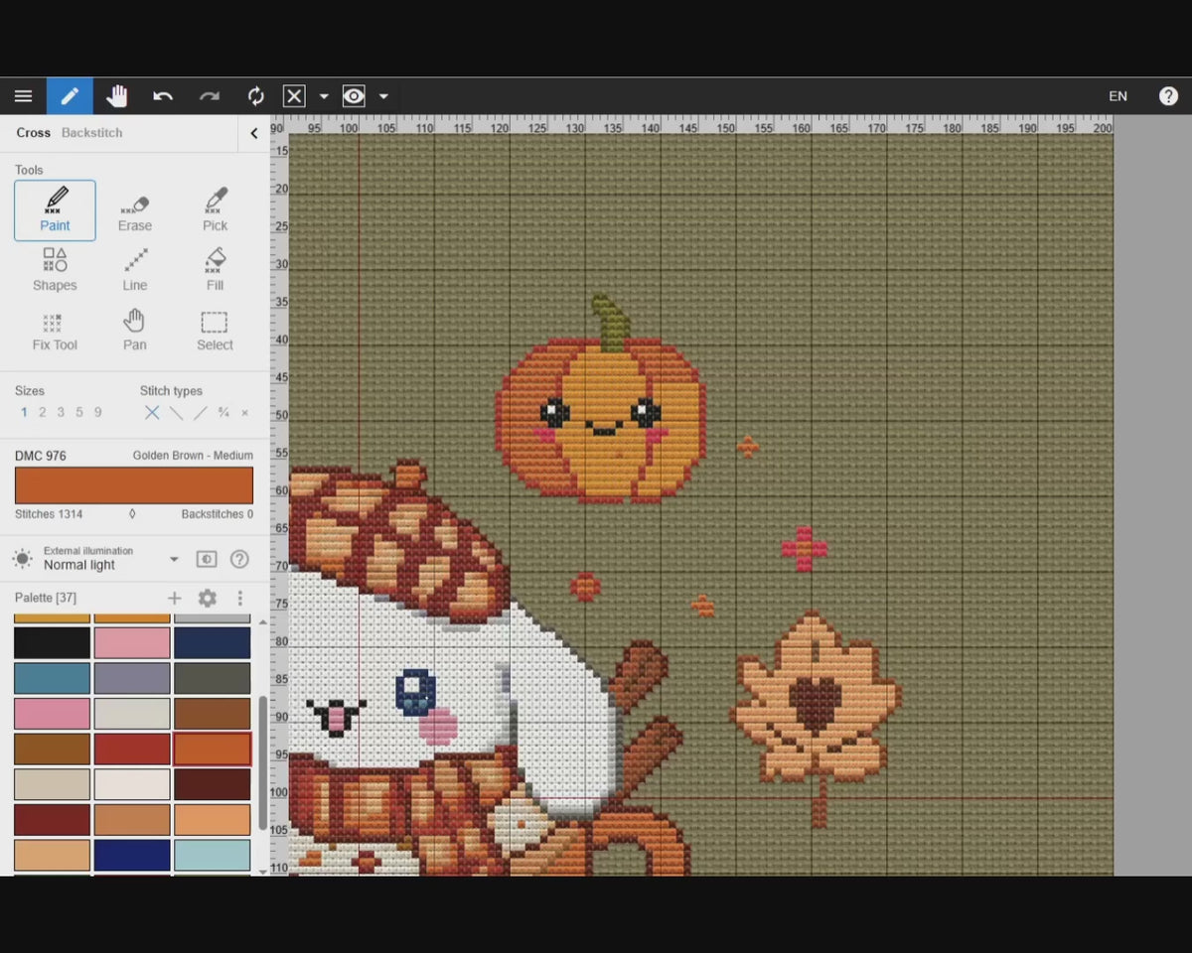This screenshot has width=1192, height=953.
Task: Choose full cross stitch type
Action: coord(152,413)
